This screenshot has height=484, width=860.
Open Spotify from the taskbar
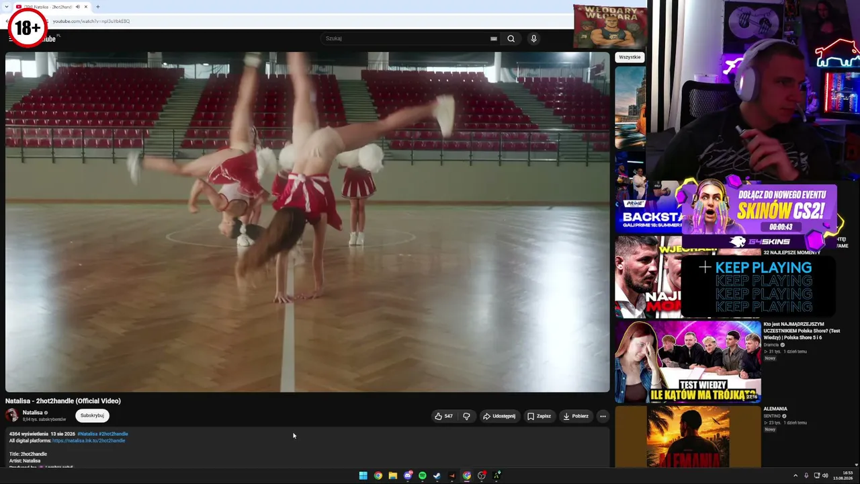click(x=423, y=475)
